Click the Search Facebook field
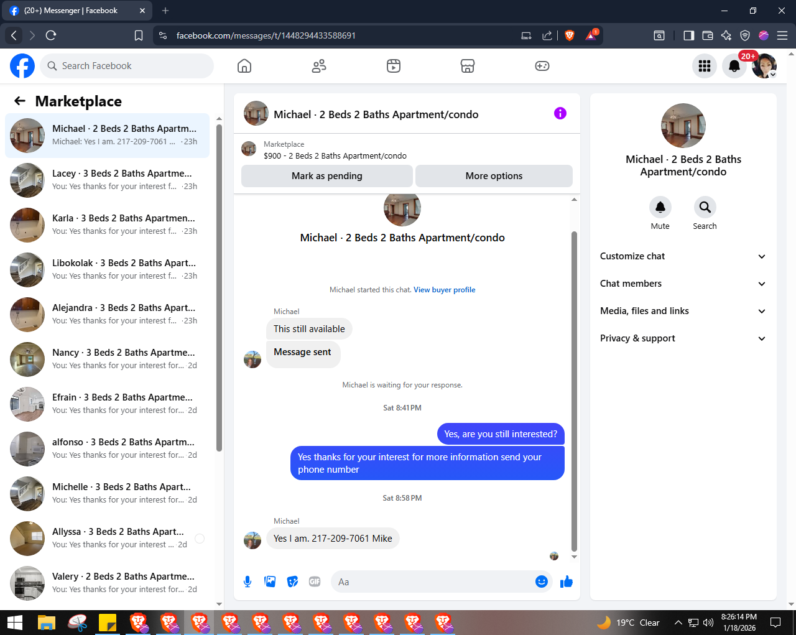This screenshot has width=796, height=635. [127, 66]
